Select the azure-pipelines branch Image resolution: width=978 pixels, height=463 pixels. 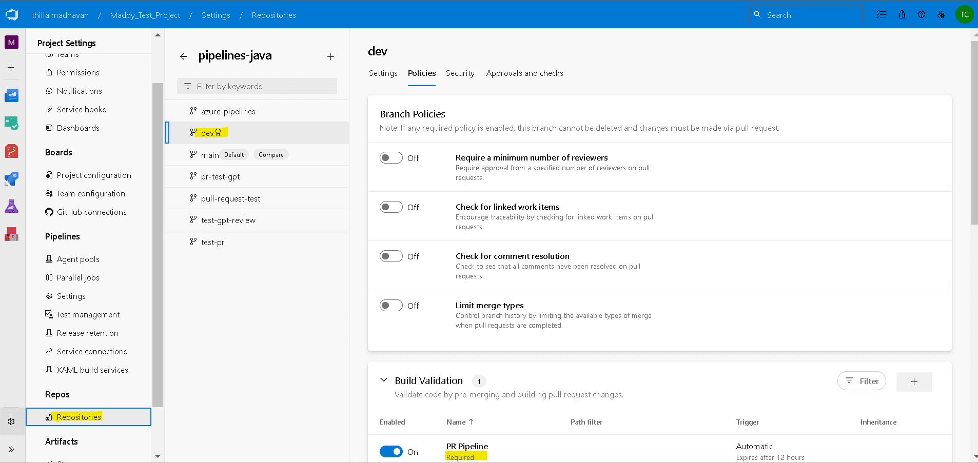[257, 111]
